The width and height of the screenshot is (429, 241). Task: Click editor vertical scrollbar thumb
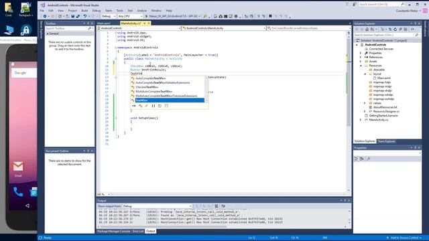click(349, 82)
